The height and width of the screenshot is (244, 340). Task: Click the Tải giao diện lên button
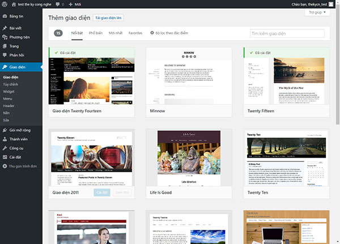click(x=108, y=18)
